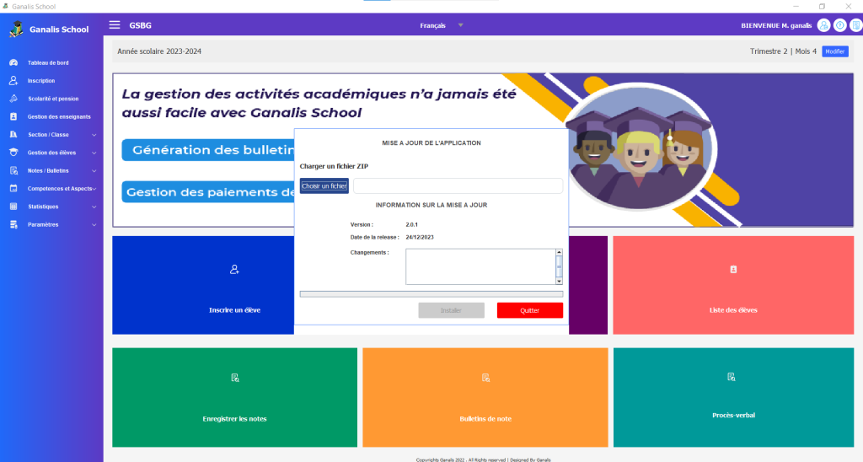The width and height of the screenshot is (863, 462).
Task: Click the Gestion des paiements banner label
Action: 208,191
